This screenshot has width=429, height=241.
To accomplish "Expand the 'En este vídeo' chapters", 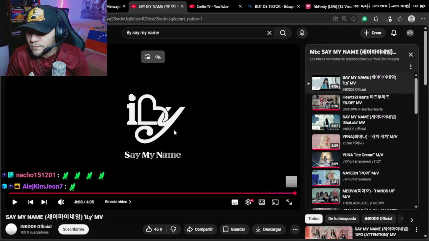I will [x=118, y=202].
